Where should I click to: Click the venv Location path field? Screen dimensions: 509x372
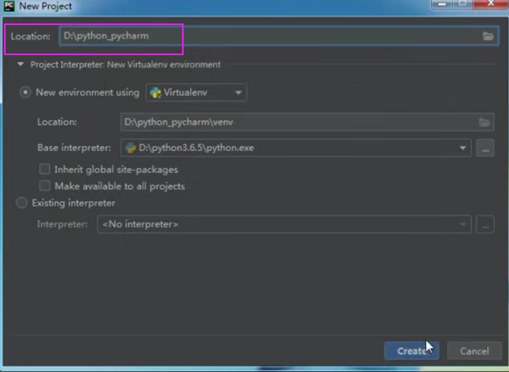point(307,122)
